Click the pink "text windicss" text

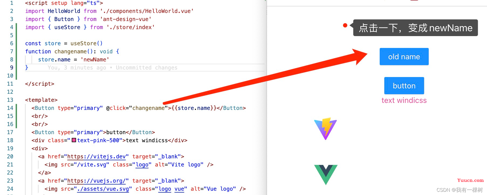click(x=404, y=100)
